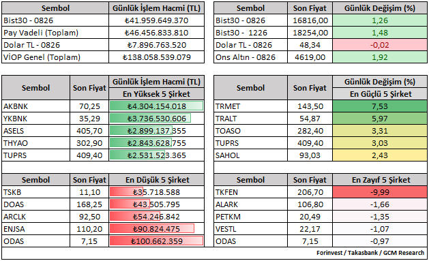Click the Forinvest / Takasbank / GCM Research footer
The width and height of the screenshot is (429, 261).
pyautogui.click(x=370, y=253)
